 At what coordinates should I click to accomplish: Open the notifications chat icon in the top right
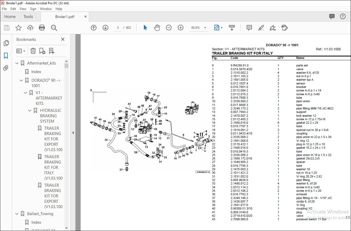pos(332,17)
